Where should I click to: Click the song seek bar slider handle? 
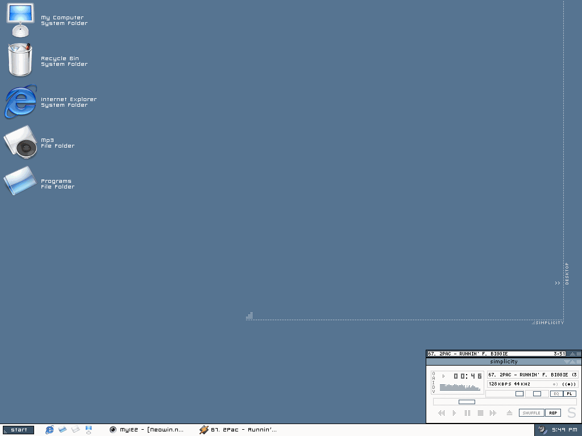point(467,402)
